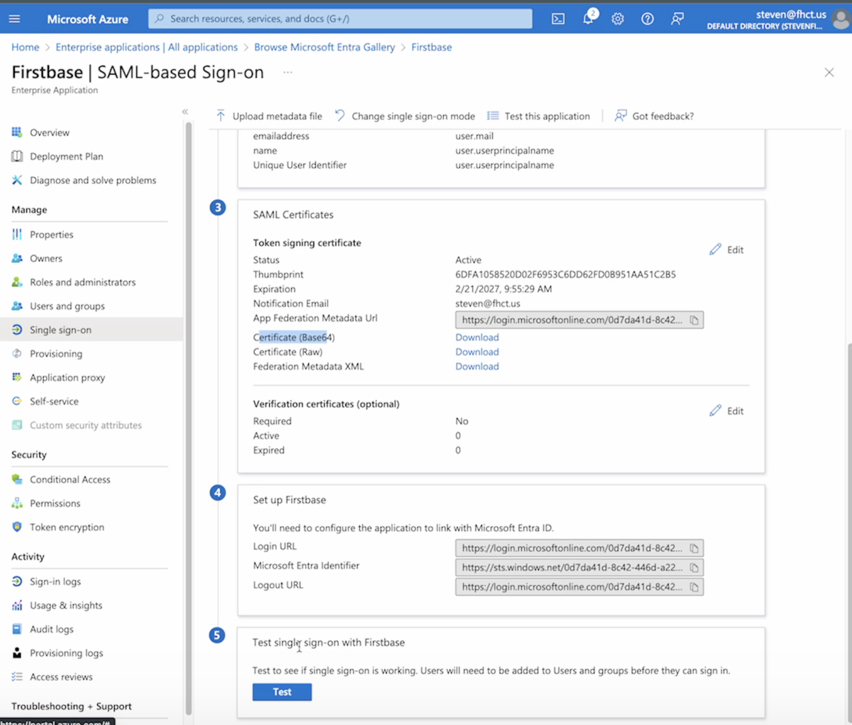Image resolution: width=852 pixels, height=725 pixels.
Task: Go to the Home breadcrumb
Action: click(25, 47)
